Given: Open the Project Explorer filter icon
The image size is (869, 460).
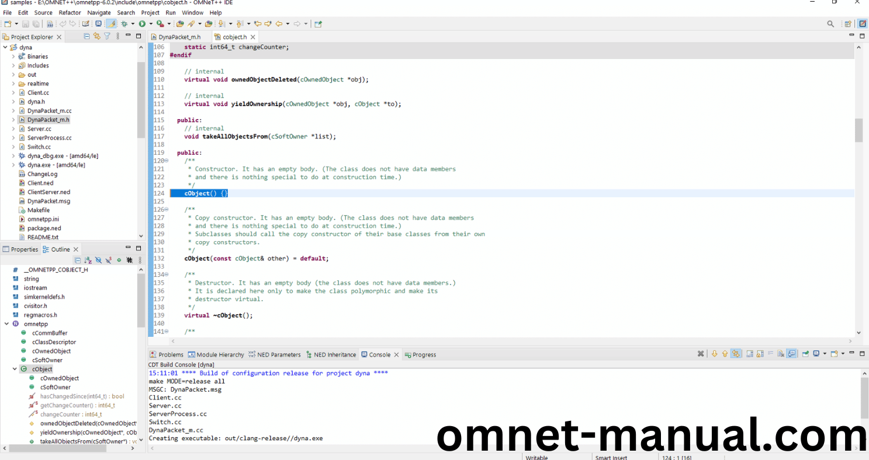Looking at the screenshot, I should 107,36.
